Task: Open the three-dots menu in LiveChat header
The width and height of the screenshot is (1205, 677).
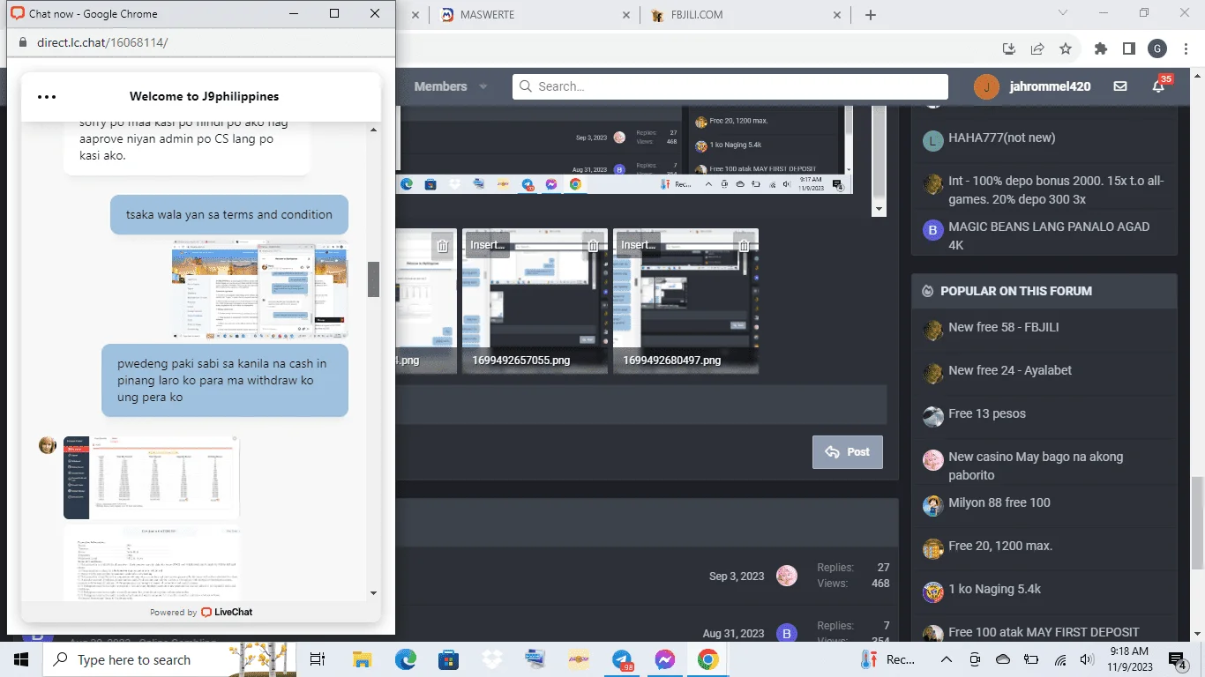Action: (x=47, y=97)
